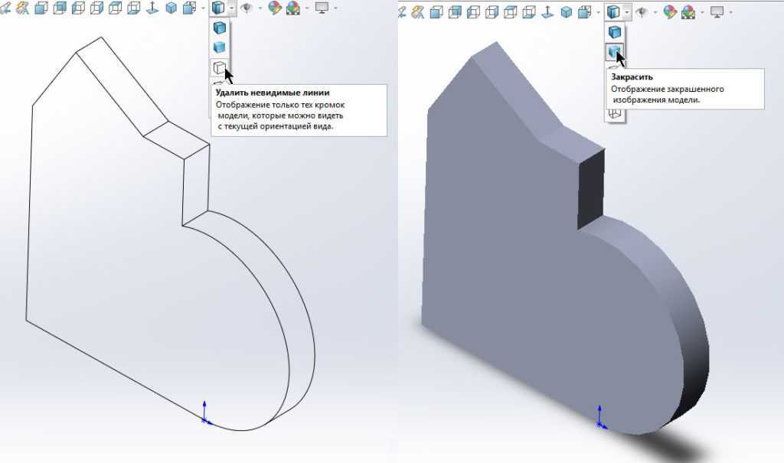
Task: Expand Display Style dropdown arrow in right toolbar
Action: tap(627, 11)
